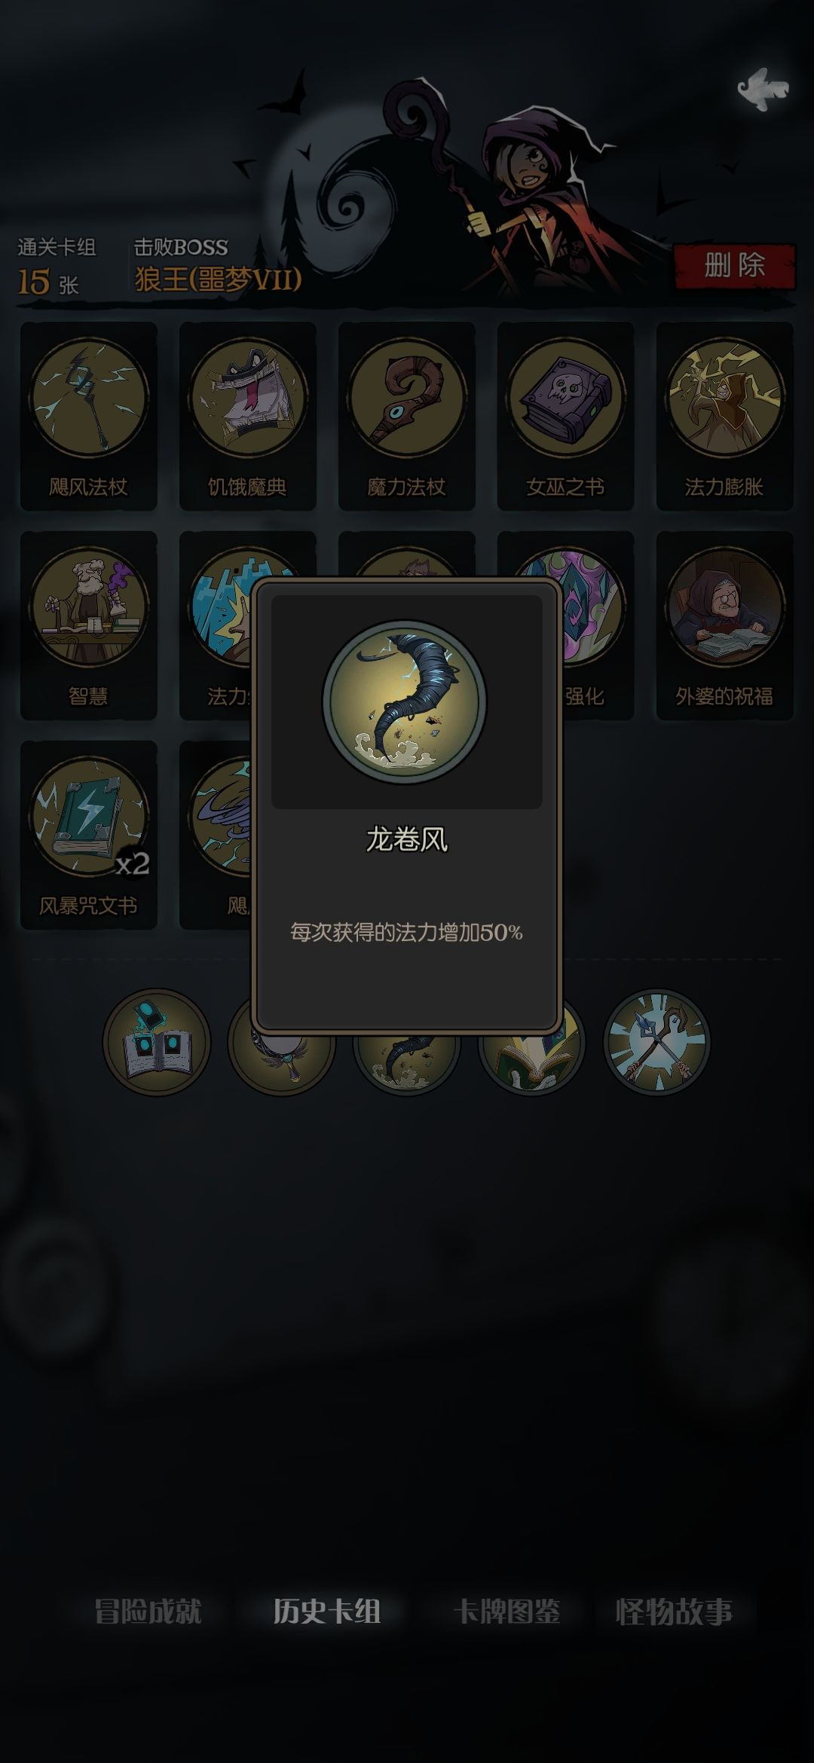
Task: Tap the 龙卷风 tornado image in the popup
Action: [405, 701]
